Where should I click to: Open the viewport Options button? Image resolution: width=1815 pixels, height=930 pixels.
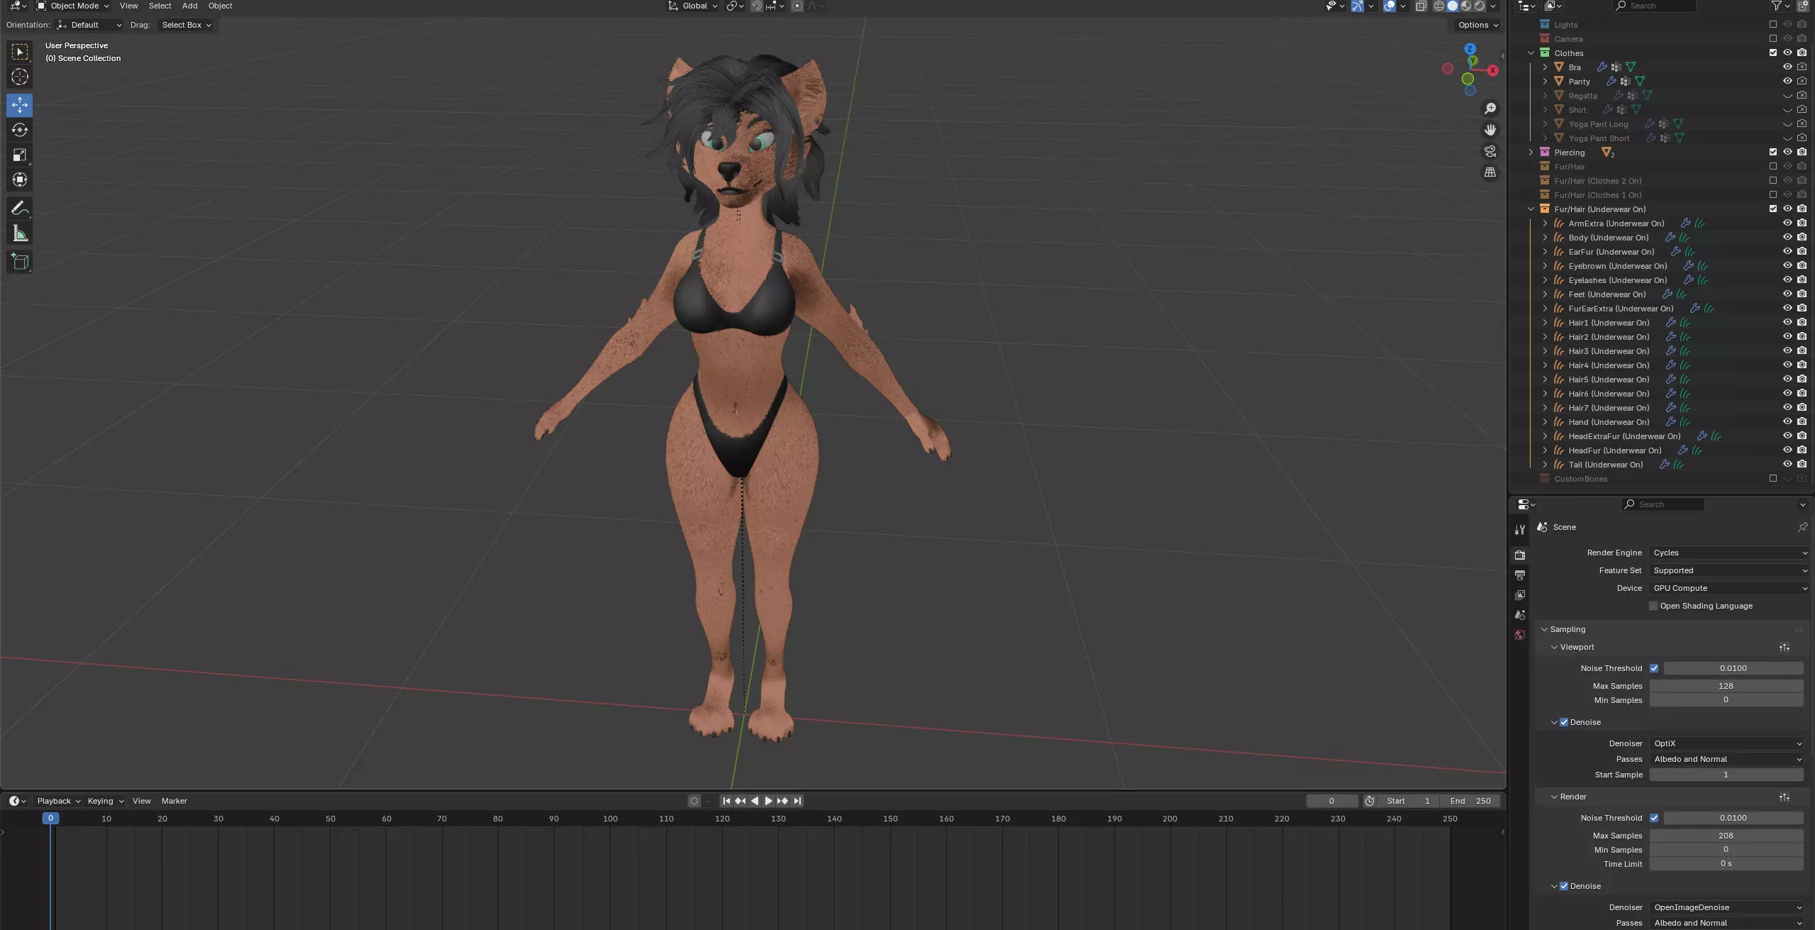(x=1478, y=25)
